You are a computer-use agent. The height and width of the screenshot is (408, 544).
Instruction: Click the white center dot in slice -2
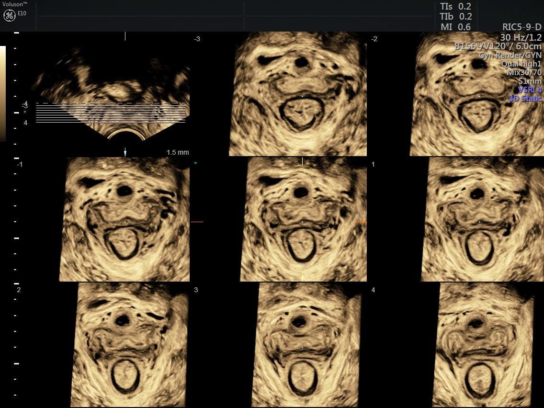click(x=480, y=96)
